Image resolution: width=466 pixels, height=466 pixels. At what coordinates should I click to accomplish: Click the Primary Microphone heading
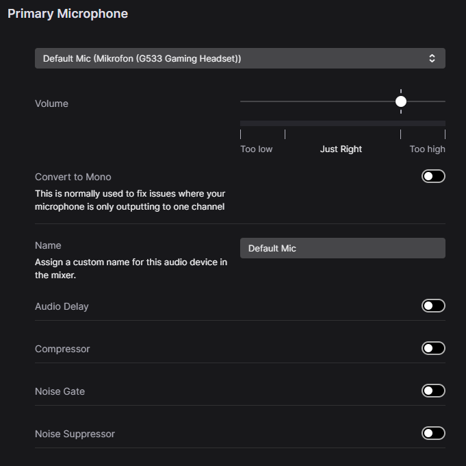pos(68,14)
